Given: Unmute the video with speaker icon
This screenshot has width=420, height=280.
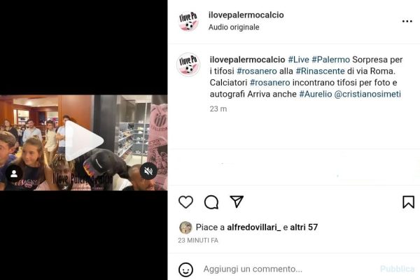Looking at the screenshot, I should click(x=148, y=171).
